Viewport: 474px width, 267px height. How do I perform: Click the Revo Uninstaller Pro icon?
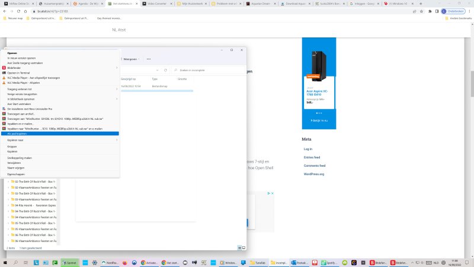(x=4, y=109)
